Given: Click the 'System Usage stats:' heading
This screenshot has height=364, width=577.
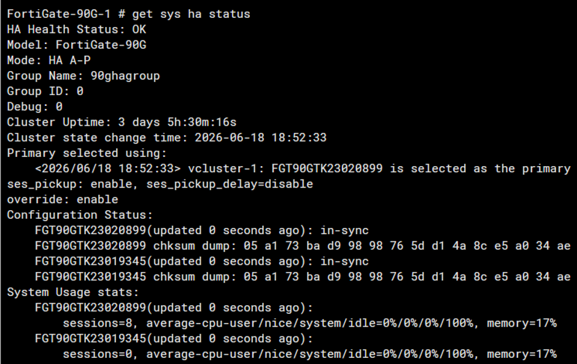Looking at the screenshot, I should click(73, 292).
